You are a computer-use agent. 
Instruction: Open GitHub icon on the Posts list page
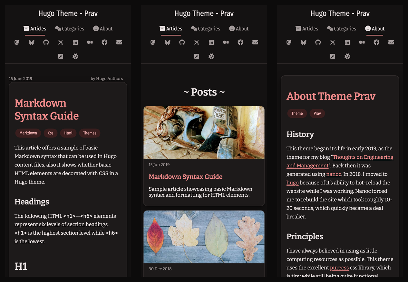(182, 42)
